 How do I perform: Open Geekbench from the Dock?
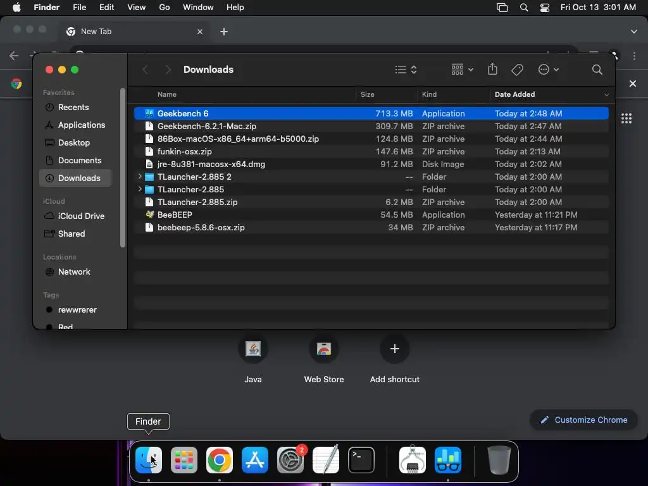[x=448, y=460]
